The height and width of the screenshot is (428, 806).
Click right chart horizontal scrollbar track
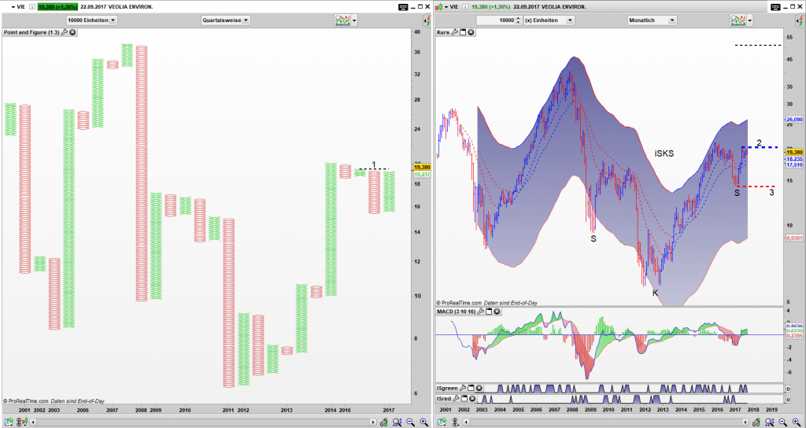[x=605, y=422]
